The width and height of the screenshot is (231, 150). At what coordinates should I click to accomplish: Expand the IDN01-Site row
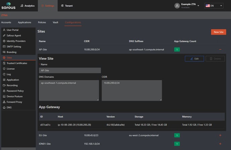point(220,144)
